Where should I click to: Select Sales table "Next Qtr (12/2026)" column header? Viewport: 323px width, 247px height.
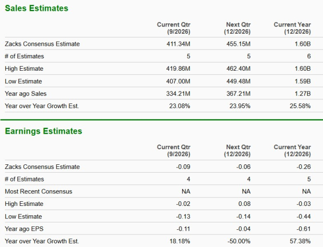pos(237,28)
